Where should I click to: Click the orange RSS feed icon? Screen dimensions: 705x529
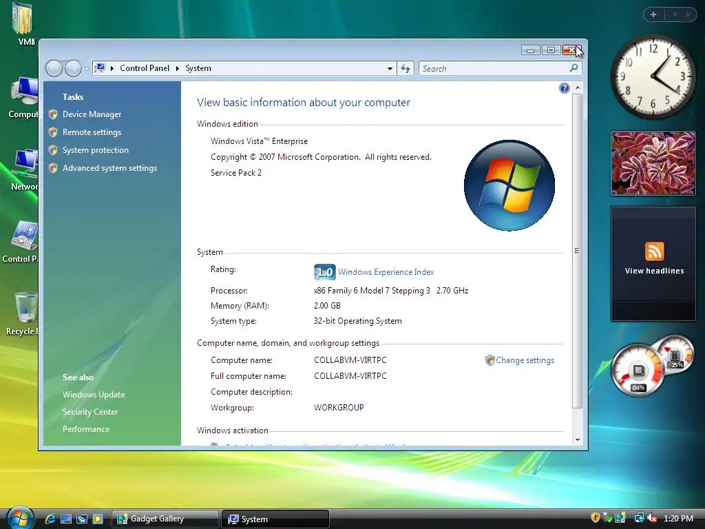(x=654, y=251)
